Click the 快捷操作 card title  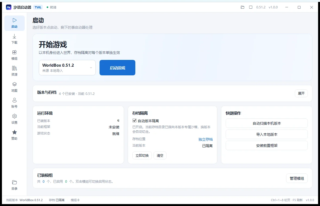[233, 113]
